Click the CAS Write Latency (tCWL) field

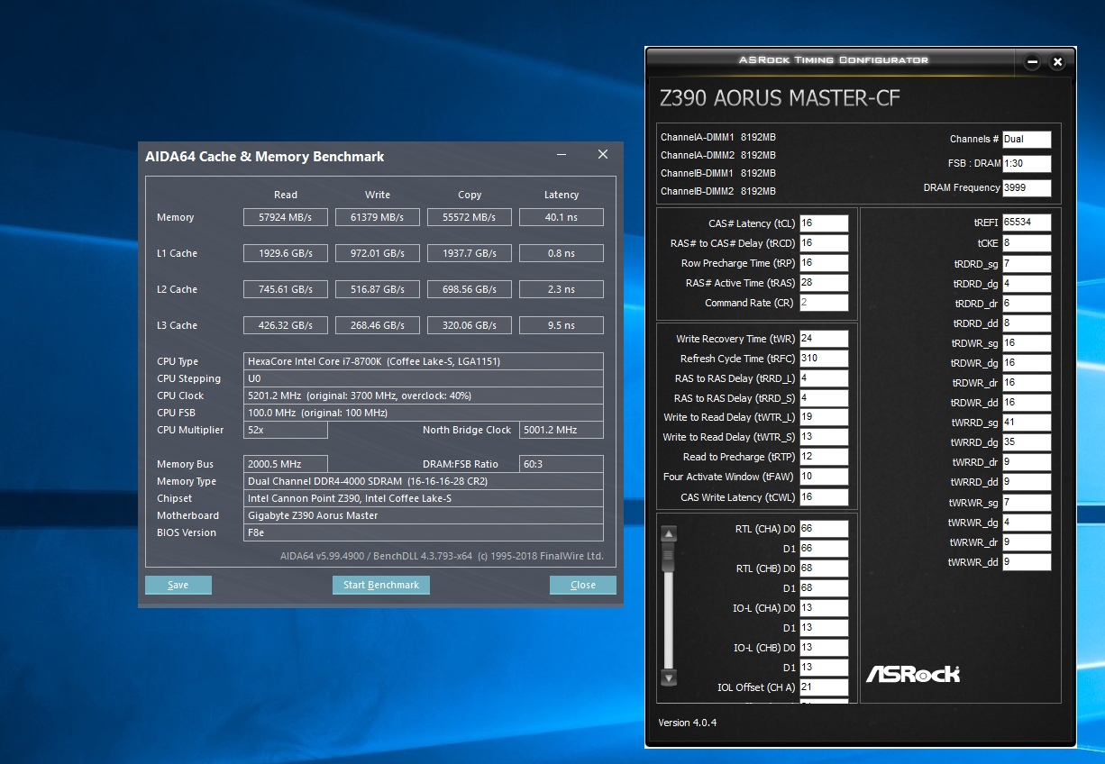[x=824, y=497]
